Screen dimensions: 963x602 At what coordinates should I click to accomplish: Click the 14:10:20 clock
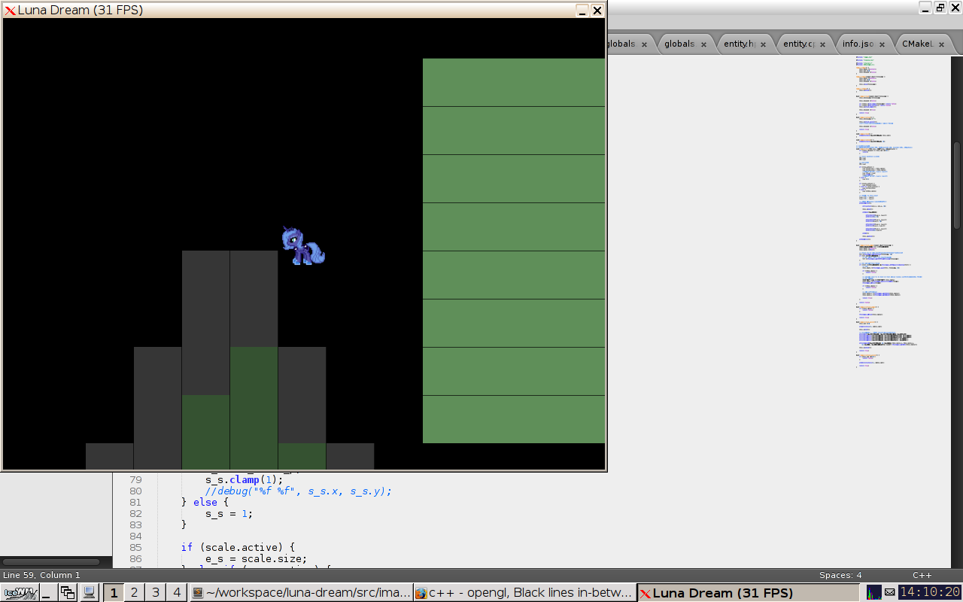pyautogui.click(x=930, y=593)
